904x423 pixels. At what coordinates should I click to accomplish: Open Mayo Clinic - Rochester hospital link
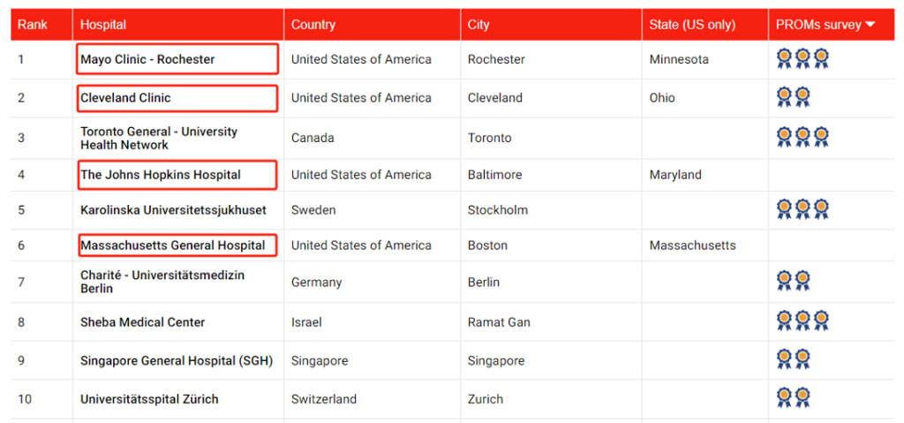(x=147, y=59)
